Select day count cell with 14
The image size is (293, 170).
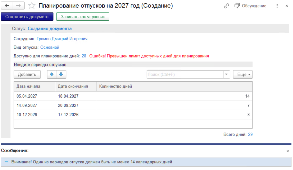(174, 96)
